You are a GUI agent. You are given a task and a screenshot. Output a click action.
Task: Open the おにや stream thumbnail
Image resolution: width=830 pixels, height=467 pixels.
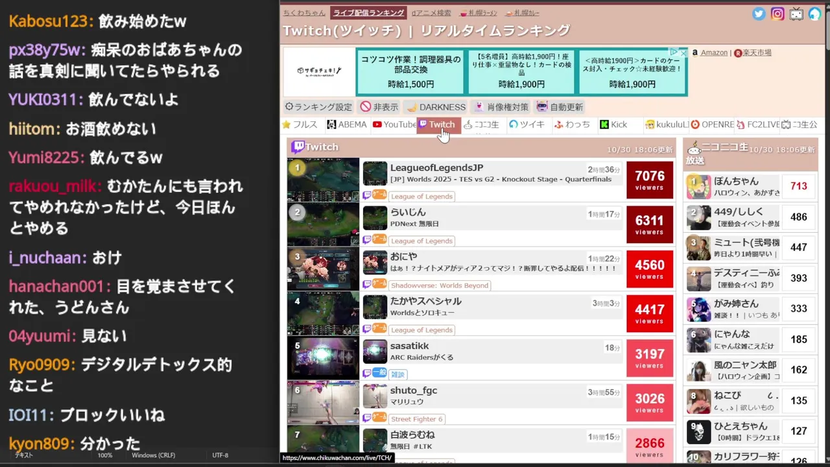pos(323,269)
